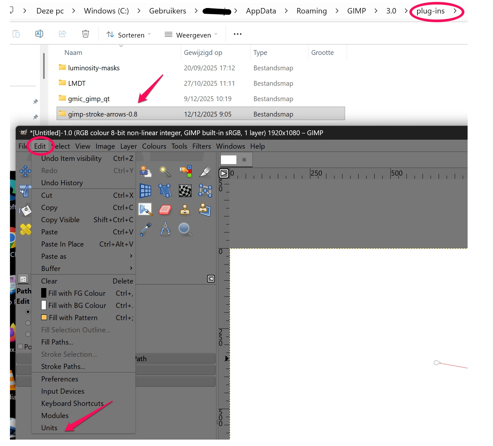Select the Clone stamp tool
Screen dimensions: 493x446
click(185, 210)
